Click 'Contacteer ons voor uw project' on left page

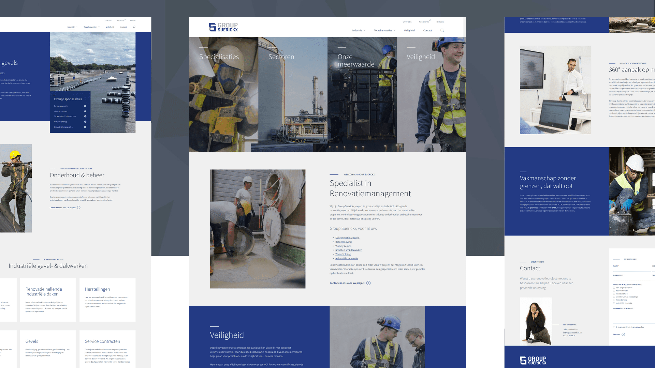coord(63,208)
